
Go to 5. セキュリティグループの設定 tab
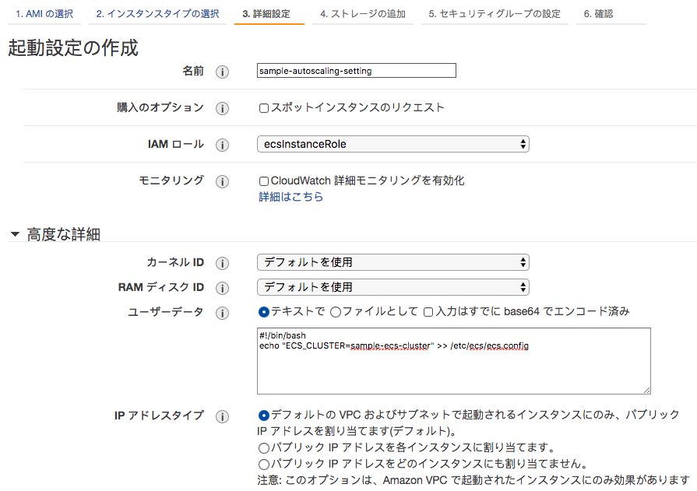tap(495, 14)
